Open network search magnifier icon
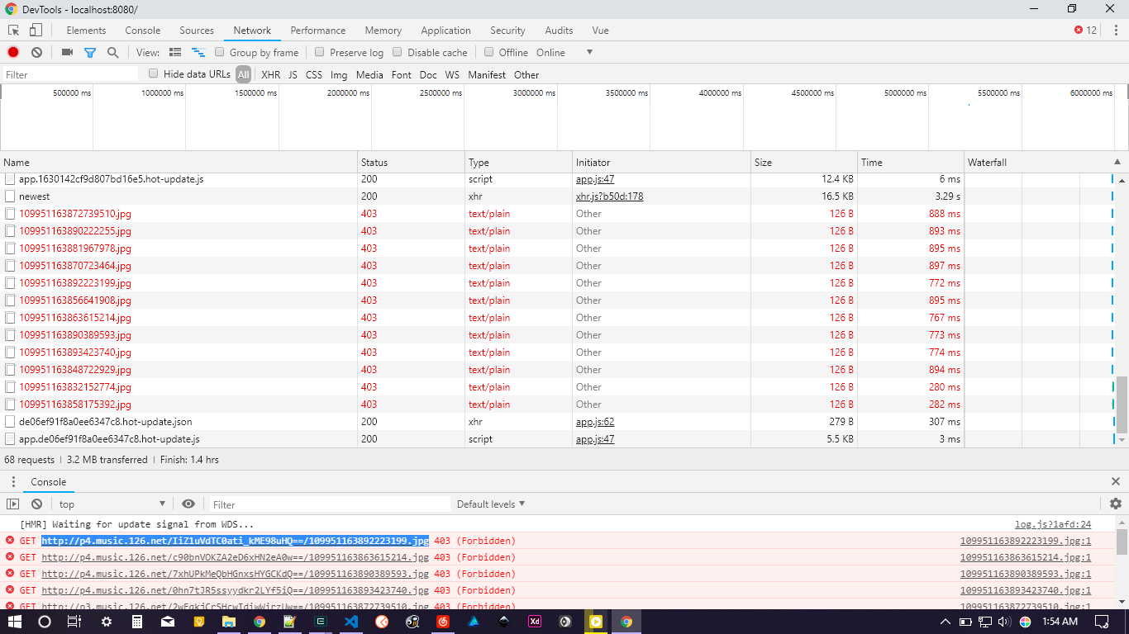The image size is (1129, 634). [x=112, y=52]
